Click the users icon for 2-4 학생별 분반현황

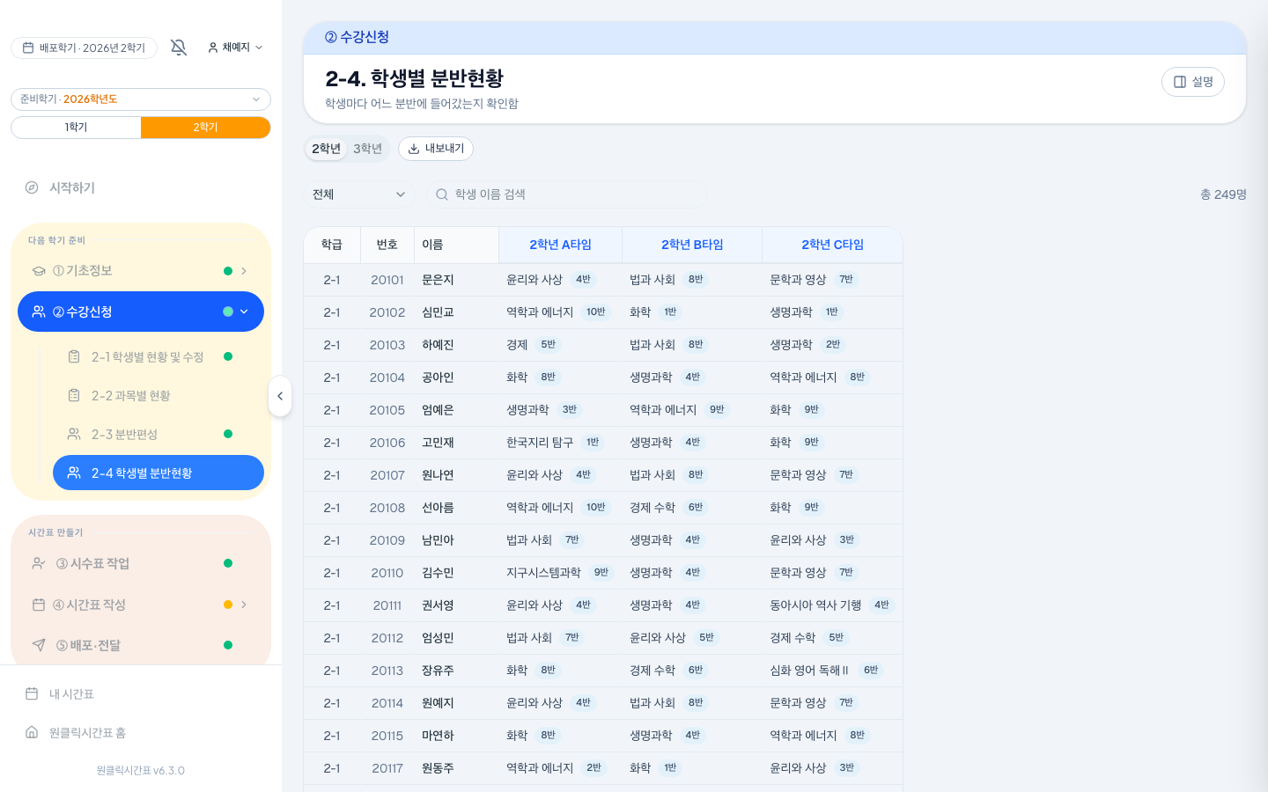(74, 473)
